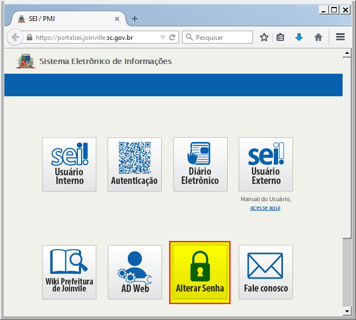Viewport: 356px width, 320px height.
Task: Open the hamburger menu
Action: [340, 37]
